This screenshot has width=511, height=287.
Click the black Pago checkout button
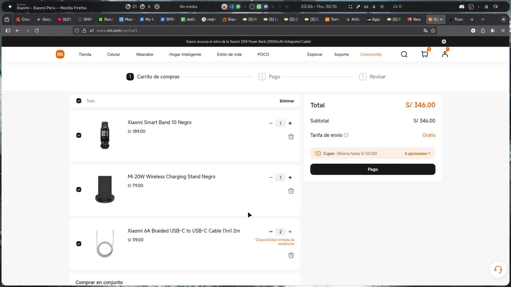coord(373,169)
